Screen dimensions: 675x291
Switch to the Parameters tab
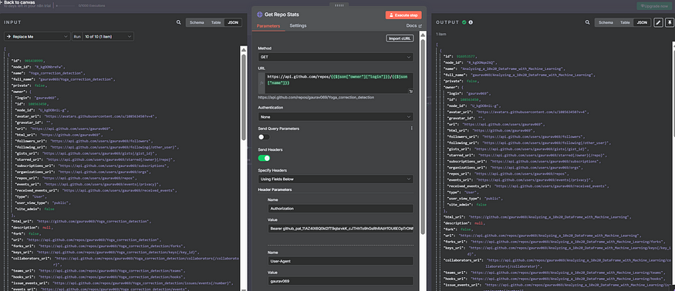pos(268,26)
